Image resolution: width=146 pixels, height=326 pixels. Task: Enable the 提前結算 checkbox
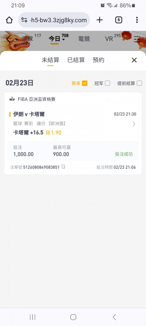140,83
